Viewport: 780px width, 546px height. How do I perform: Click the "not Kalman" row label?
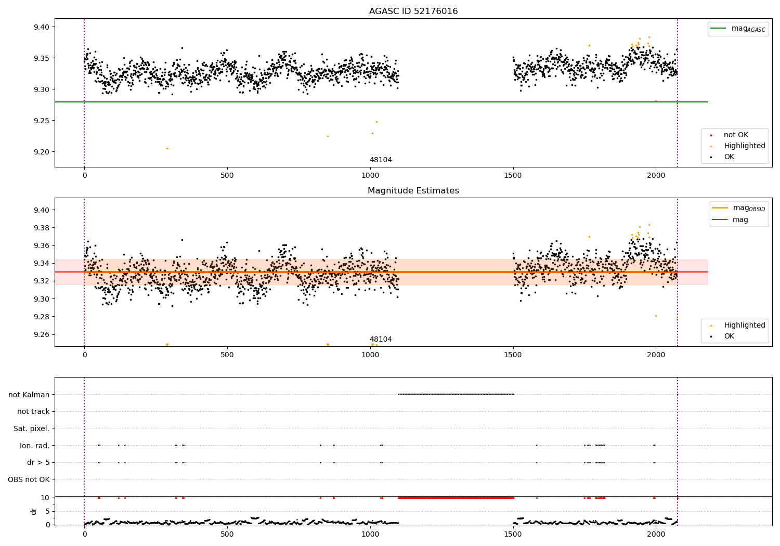click(x=29, y=395)
